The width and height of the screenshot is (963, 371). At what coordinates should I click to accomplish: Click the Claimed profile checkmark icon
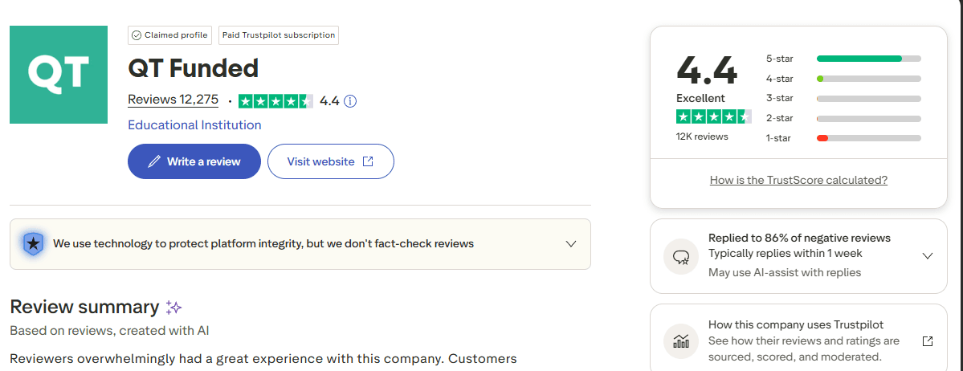tap(137, 35)
